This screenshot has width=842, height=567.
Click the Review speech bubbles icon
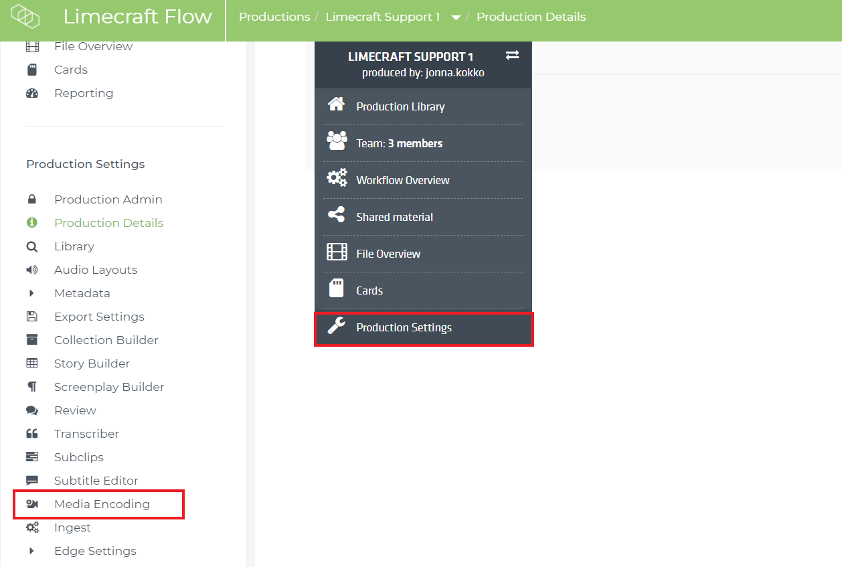pos(32,410)
